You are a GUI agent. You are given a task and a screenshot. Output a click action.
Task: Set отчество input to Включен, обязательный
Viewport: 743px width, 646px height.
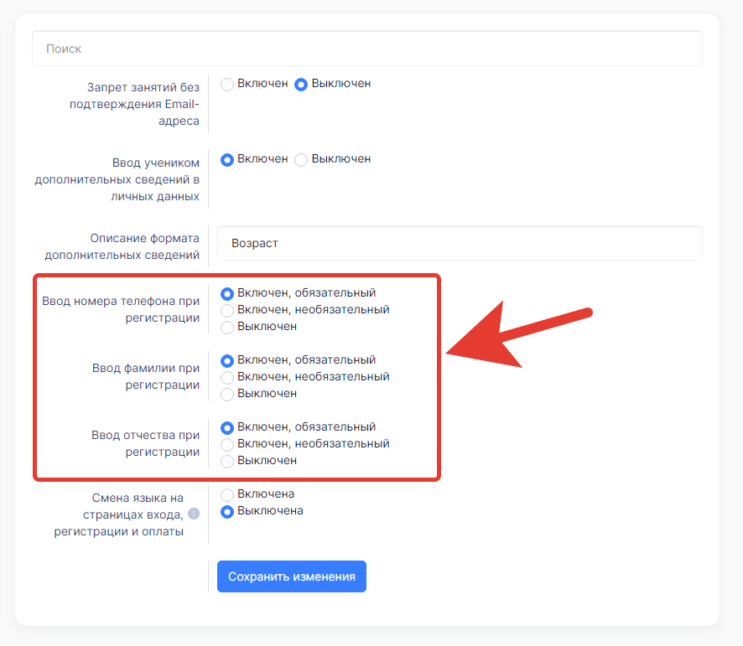click(x=227, y=427)
